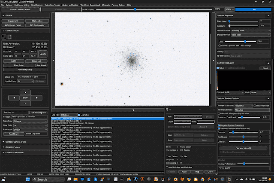The image size is (274, 183).
Task: Click the Pause capture button
Action: tap(184, 171)
